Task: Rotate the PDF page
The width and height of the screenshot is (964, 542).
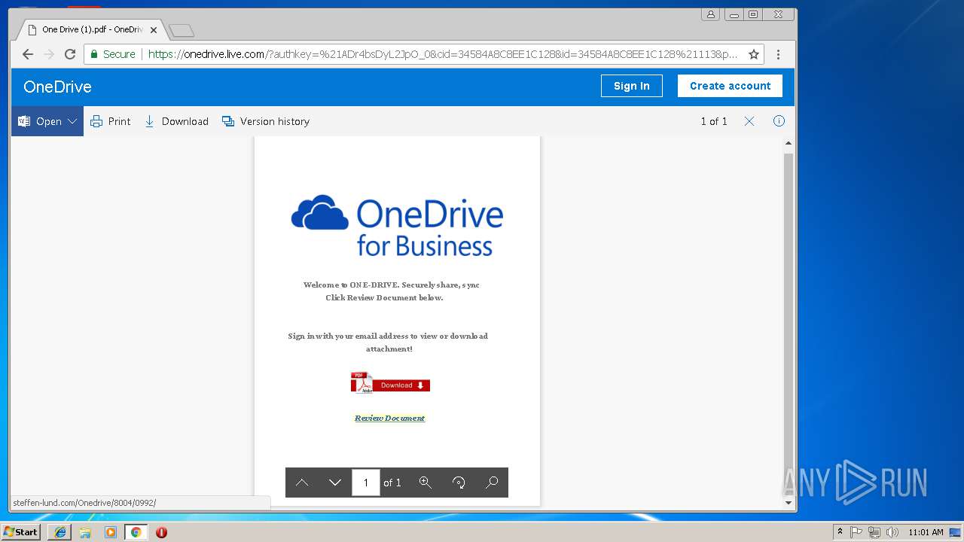Action: tap(459, 483)
